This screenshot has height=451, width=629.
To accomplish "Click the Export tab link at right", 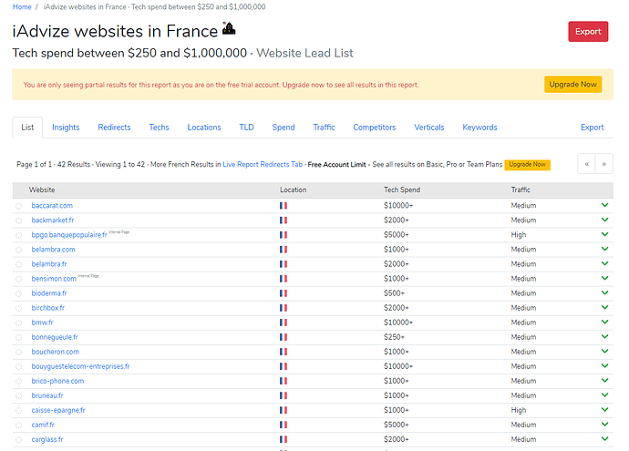I will 592,128.
